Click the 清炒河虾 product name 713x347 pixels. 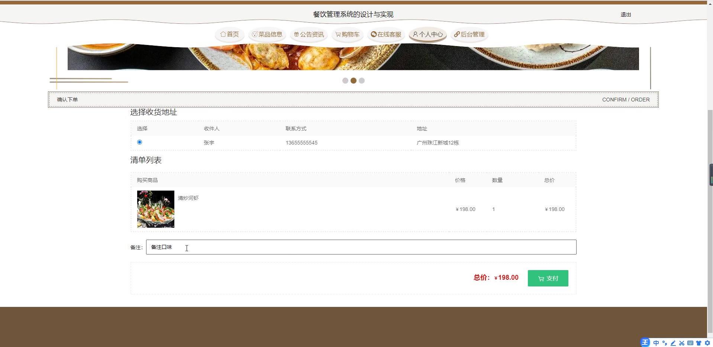coord(188,198)
